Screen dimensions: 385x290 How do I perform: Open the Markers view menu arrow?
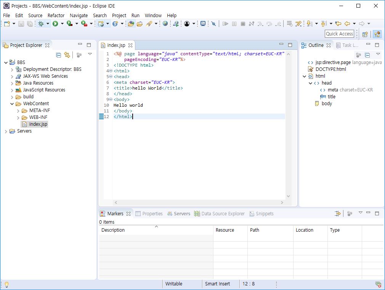(361, 212)
